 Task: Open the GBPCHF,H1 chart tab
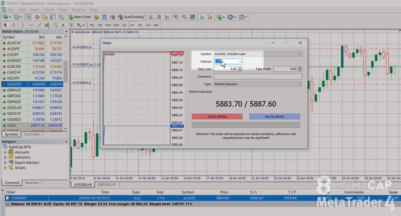point(107,184)
